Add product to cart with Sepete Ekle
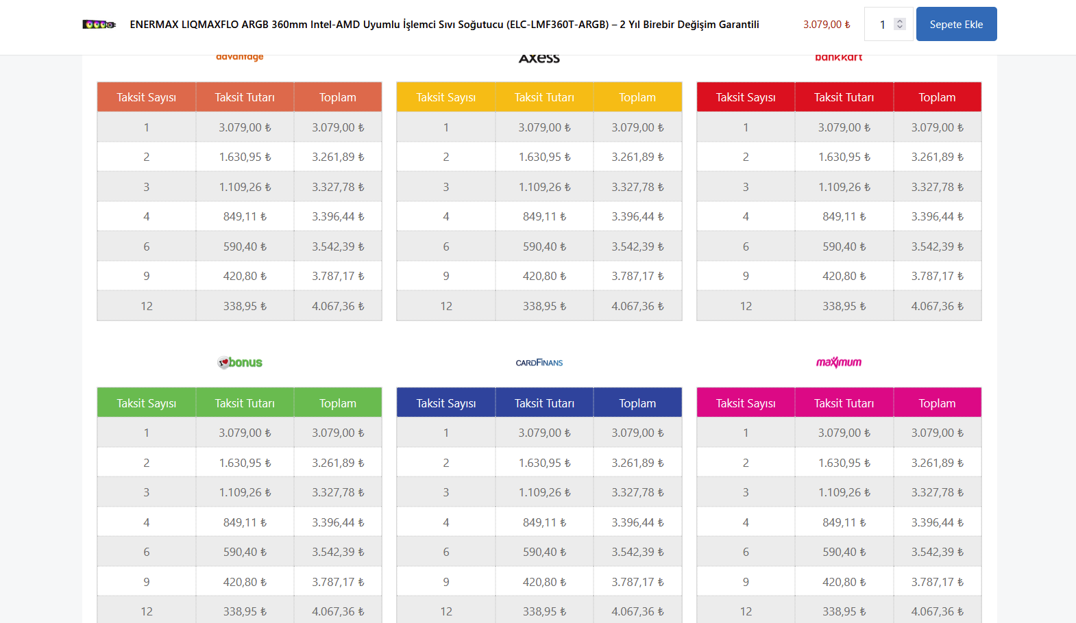The width and height of the screenshot is (1076, 623). pyautogui.click(x=956, y=24)
